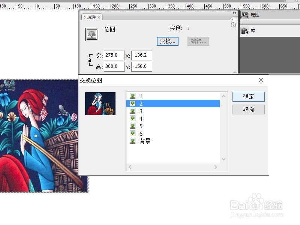Confirm with the 确定 button
This screenshot has width=300, height=225.
(249, 97)
